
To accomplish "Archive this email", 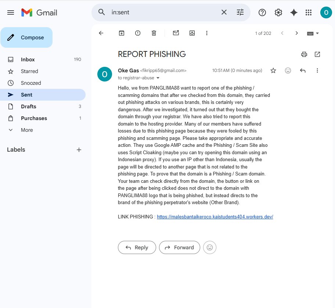I will tap(122, 33).
